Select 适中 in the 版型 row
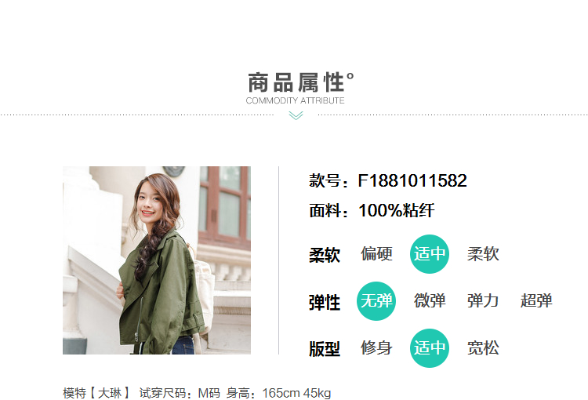Image resolution: width=588 pixels, height=400 pixels. coord(430,347)
